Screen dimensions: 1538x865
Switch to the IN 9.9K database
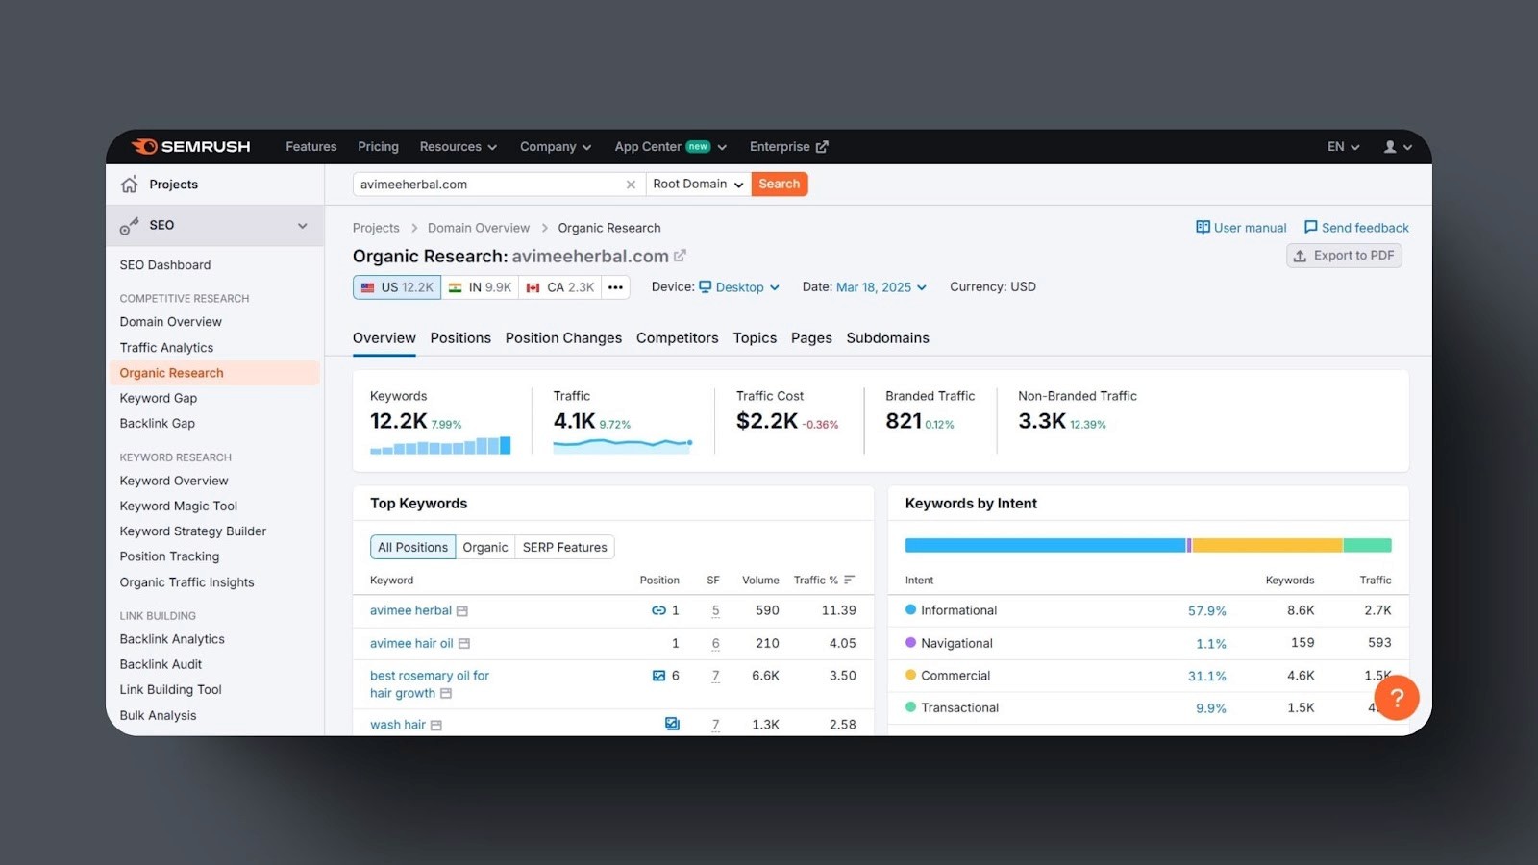point(480,287)
